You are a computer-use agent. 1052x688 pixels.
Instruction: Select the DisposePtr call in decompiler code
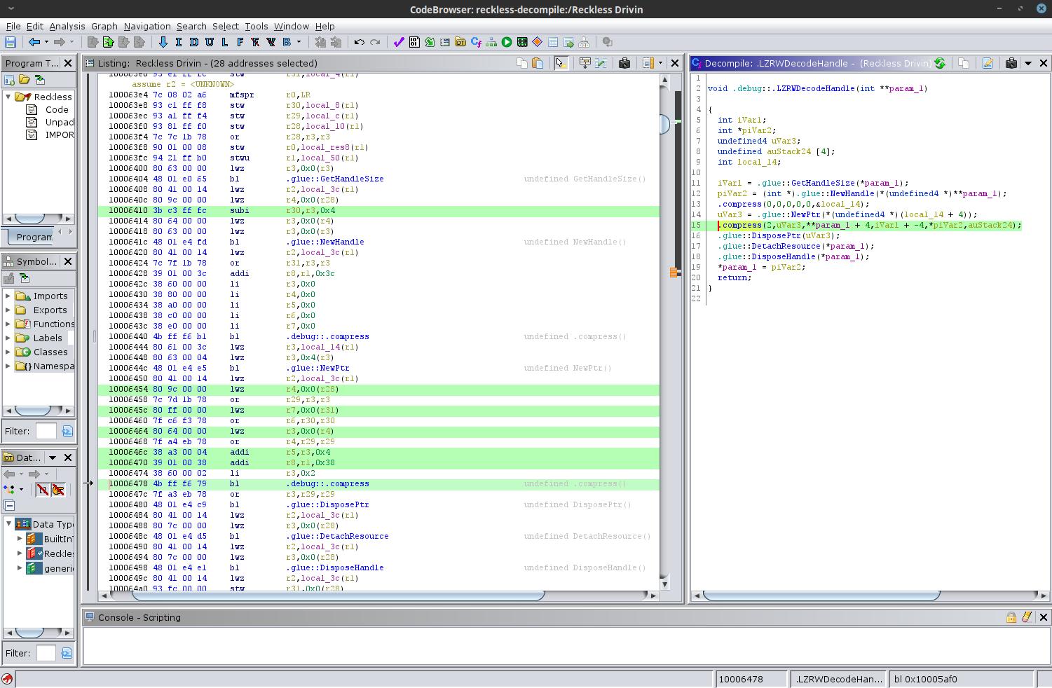(778, 235)
